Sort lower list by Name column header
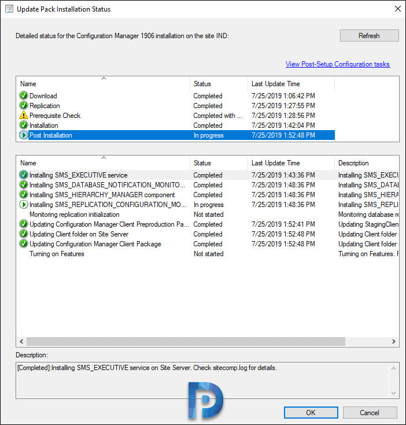This screenshot has width=406, height=425. click(104, 163)
